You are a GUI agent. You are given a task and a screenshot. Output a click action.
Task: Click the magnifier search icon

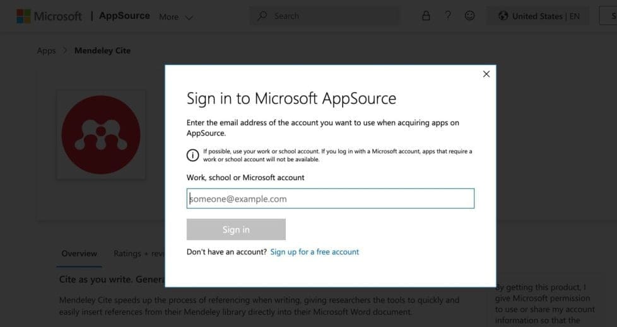262,16
